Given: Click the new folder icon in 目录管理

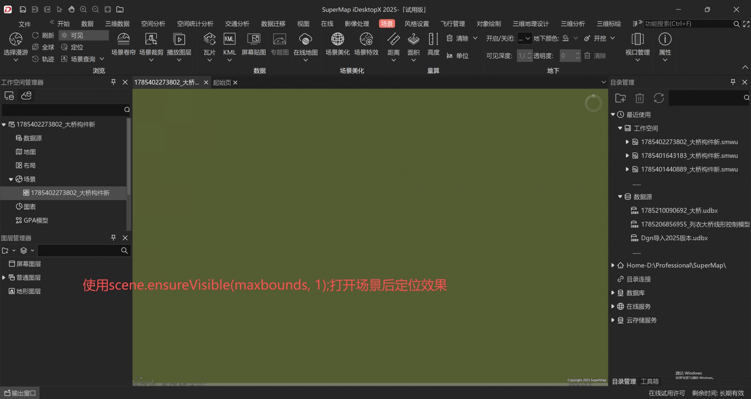Looking at the screenshot, I should click(x=621, y=98).
